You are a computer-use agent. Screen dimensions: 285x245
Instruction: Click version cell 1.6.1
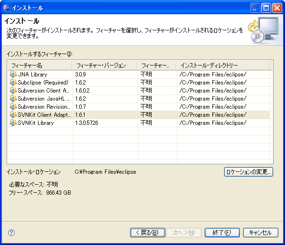click(x=80, y=115)
